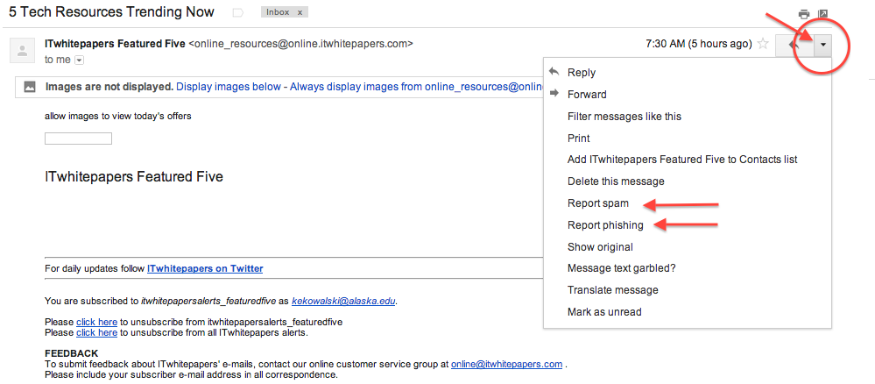Click 'Display images below' link

pyautogui.click(x=229, y=87)
